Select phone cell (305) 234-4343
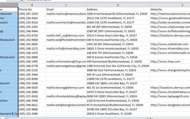This screenshot has height=119, width=190. tap(32, 18)
